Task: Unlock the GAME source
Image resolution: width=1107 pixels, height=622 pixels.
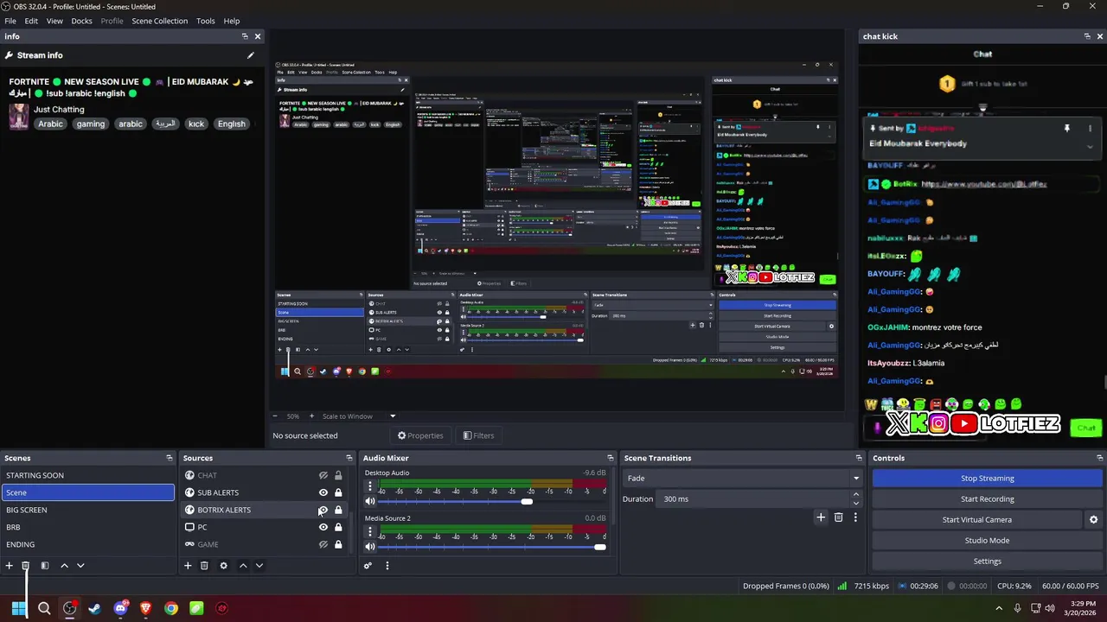Action: (338, 544)
